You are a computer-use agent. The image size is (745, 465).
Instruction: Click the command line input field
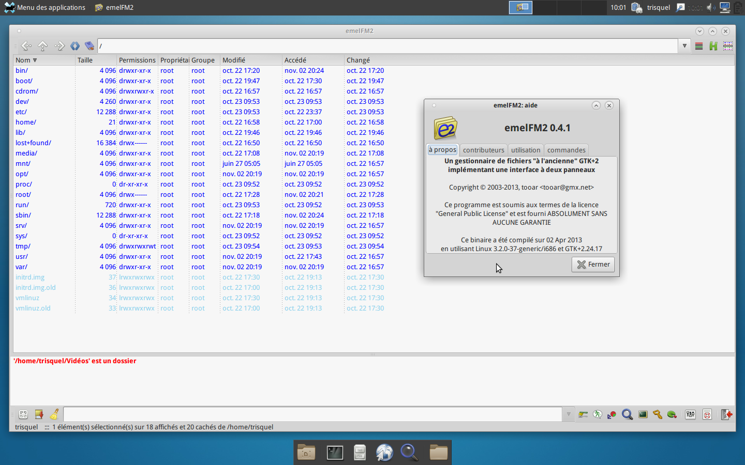click(312, 414)
